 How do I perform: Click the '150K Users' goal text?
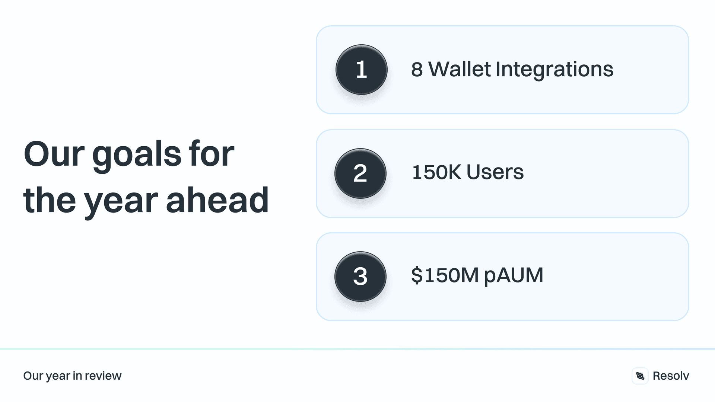pos(468,172)
